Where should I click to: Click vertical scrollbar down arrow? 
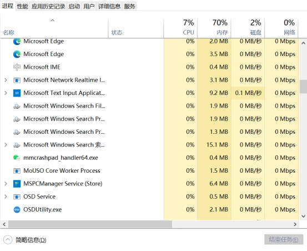point(303,216)
